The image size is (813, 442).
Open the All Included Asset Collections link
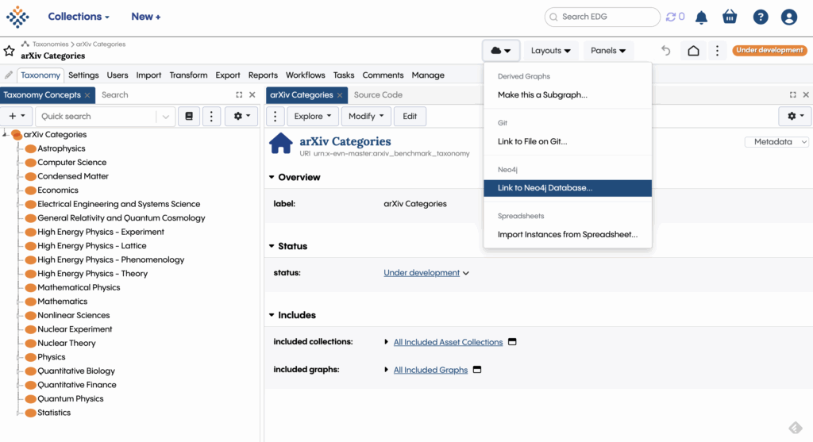(x=448, y=342)
